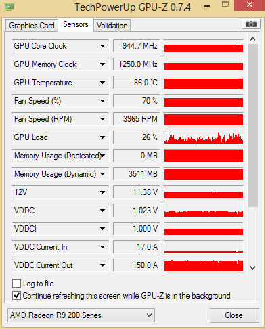Expand the GPU Temperature dropdown arrow

102,83
